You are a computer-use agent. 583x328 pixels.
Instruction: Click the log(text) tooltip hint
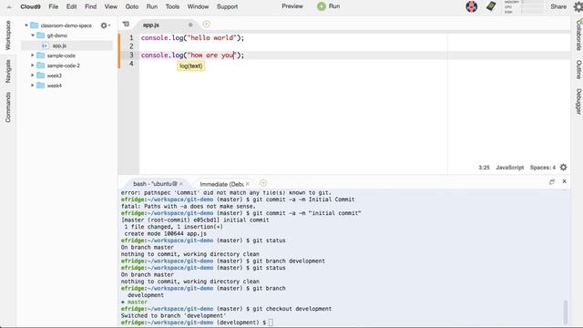(191, 67)
